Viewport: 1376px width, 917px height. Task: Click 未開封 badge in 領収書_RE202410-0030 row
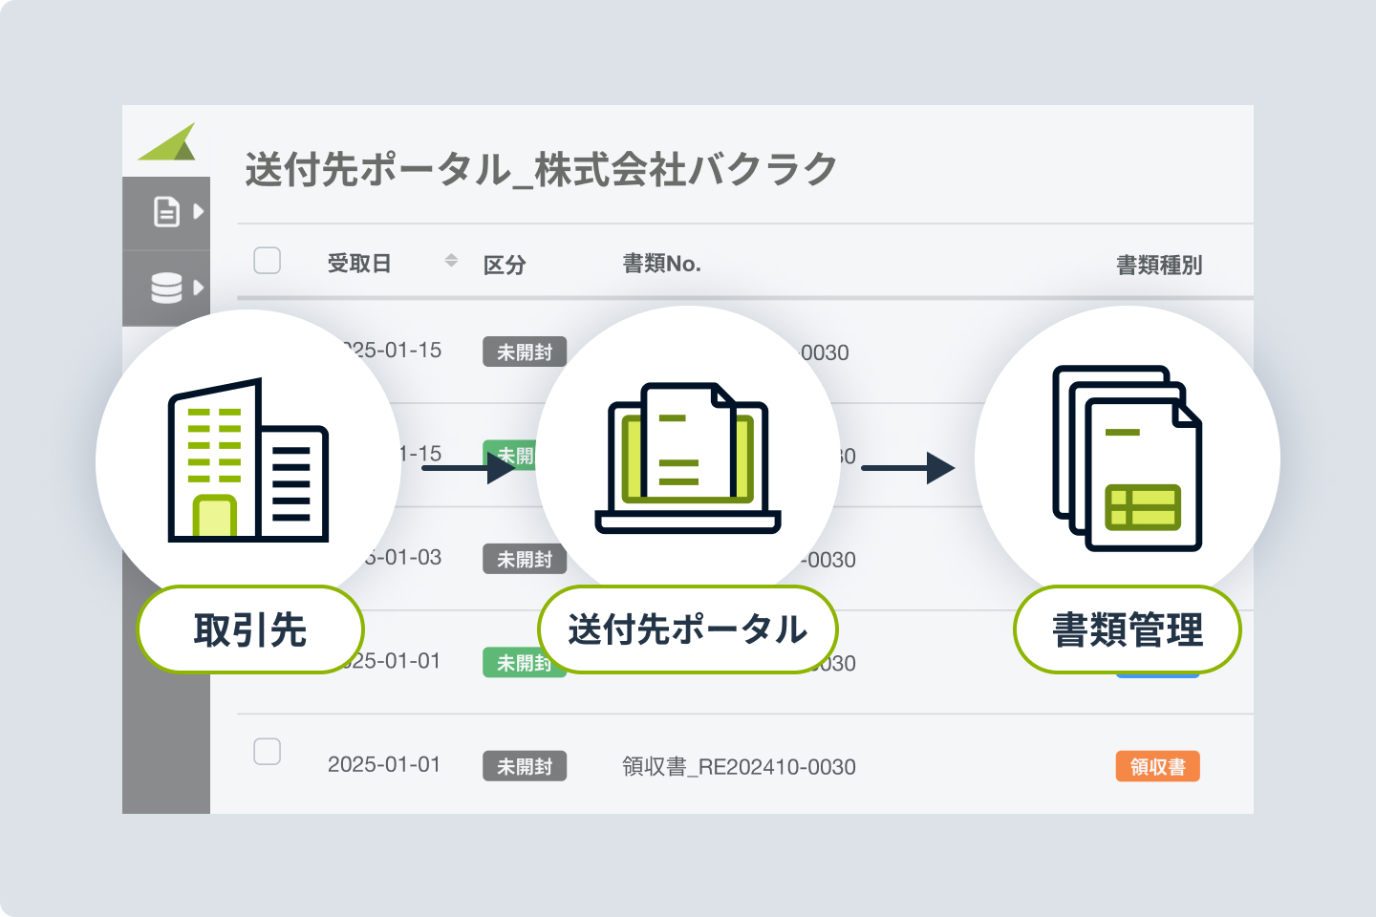point(525,766)
